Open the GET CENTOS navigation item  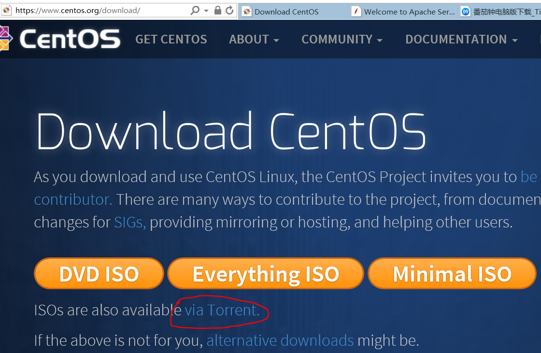click(171, 39)
